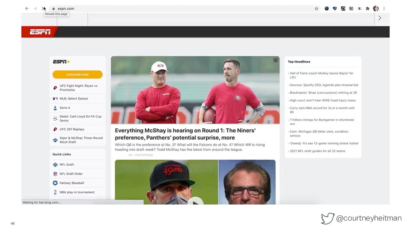Expand the scoreboard right chevron arrow
This screenshot has height=231, width=411.
click(x=380, y=18)
